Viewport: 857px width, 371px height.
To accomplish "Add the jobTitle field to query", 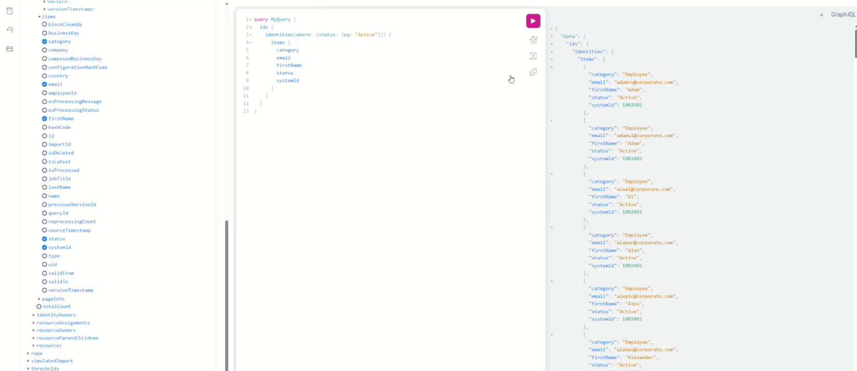I will point(44,179).
